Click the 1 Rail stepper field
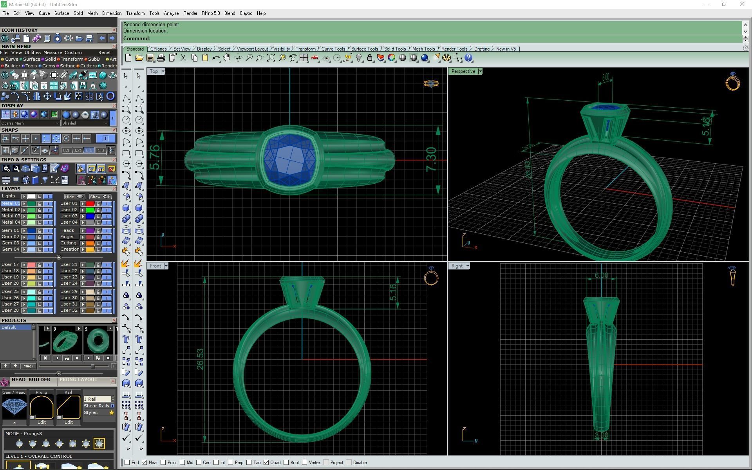The width and height of the screenshot is (752, 470). pos(99,399)
